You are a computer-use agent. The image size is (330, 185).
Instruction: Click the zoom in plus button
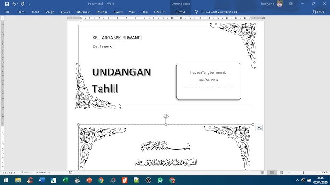click(x=317, y=173)
